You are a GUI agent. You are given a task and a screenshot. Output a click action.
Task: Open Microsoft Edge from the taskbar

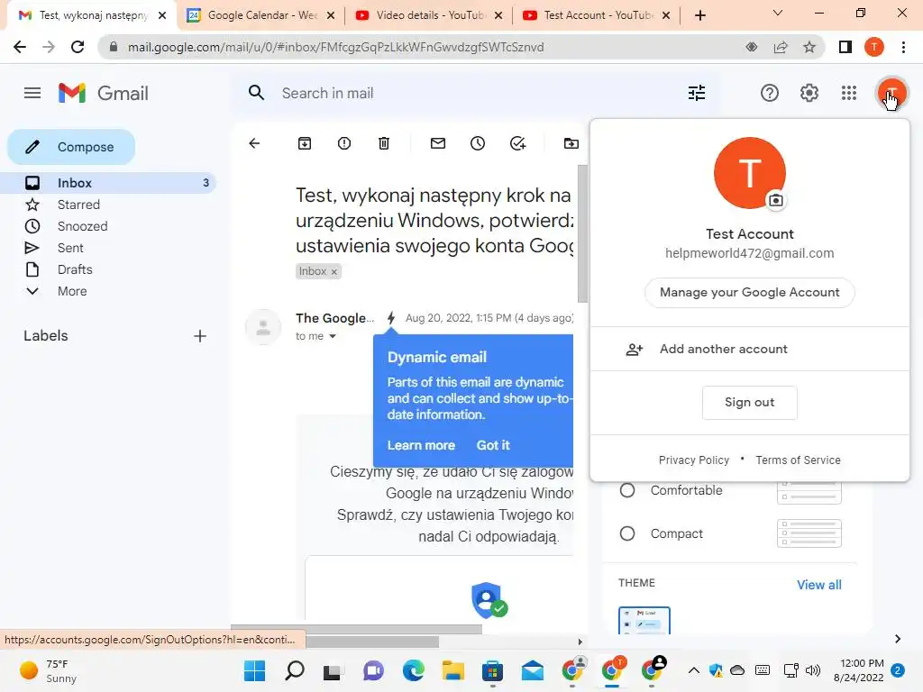414,670
